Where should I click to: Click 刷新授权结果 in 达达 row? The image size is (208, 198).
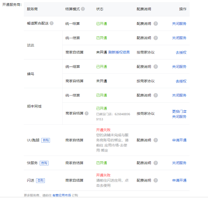119,52
